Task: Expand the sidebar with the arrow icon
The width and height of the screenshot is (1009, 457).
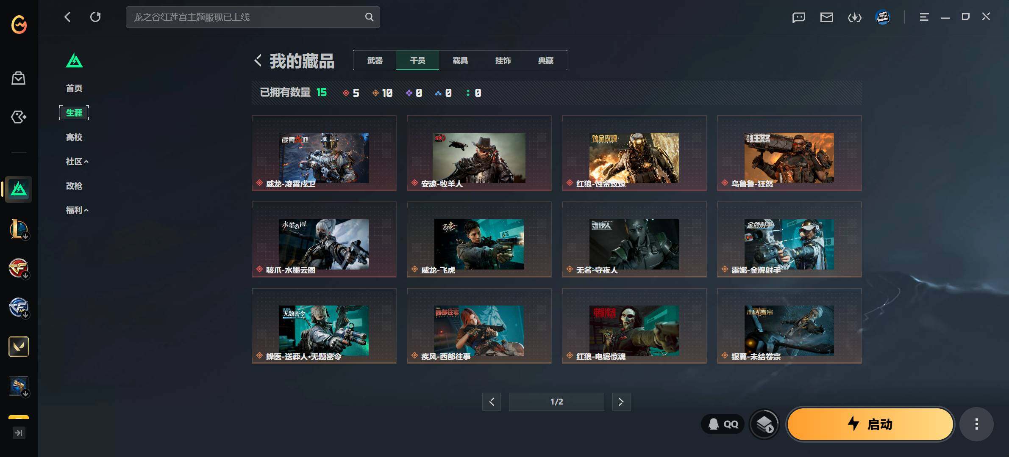Action: (x=19, y=433)
